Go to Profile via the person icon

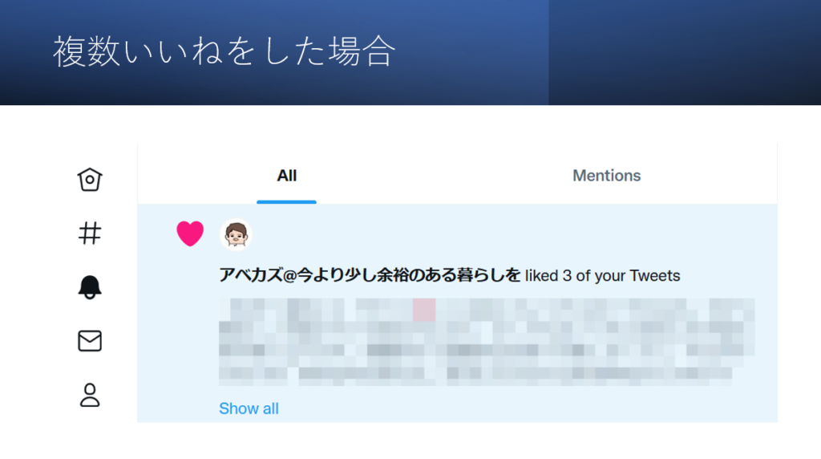pyautogui.click(x=90, y=395)
